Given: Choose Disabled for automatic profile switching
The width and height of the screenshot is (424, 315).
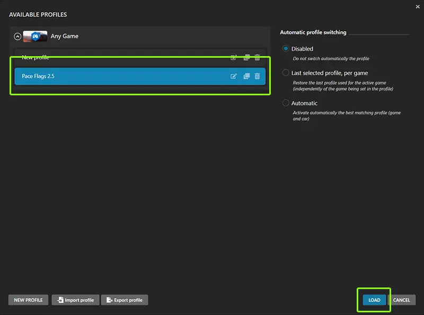Looking at the screenshot, I should (x=286, y=49).
